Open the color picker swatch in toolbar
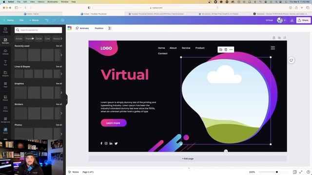Screen dimensions: 312x175 coord(69,28)
